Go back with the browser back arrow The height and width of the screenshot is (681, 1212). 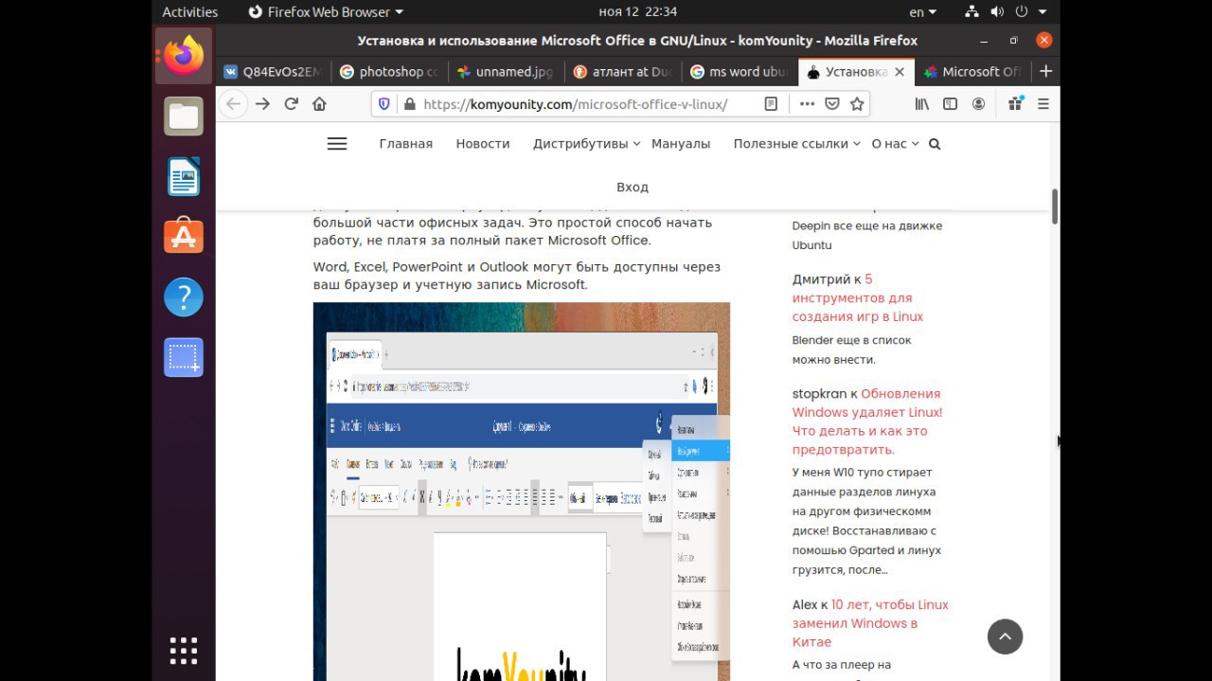[x=233, y=104]
